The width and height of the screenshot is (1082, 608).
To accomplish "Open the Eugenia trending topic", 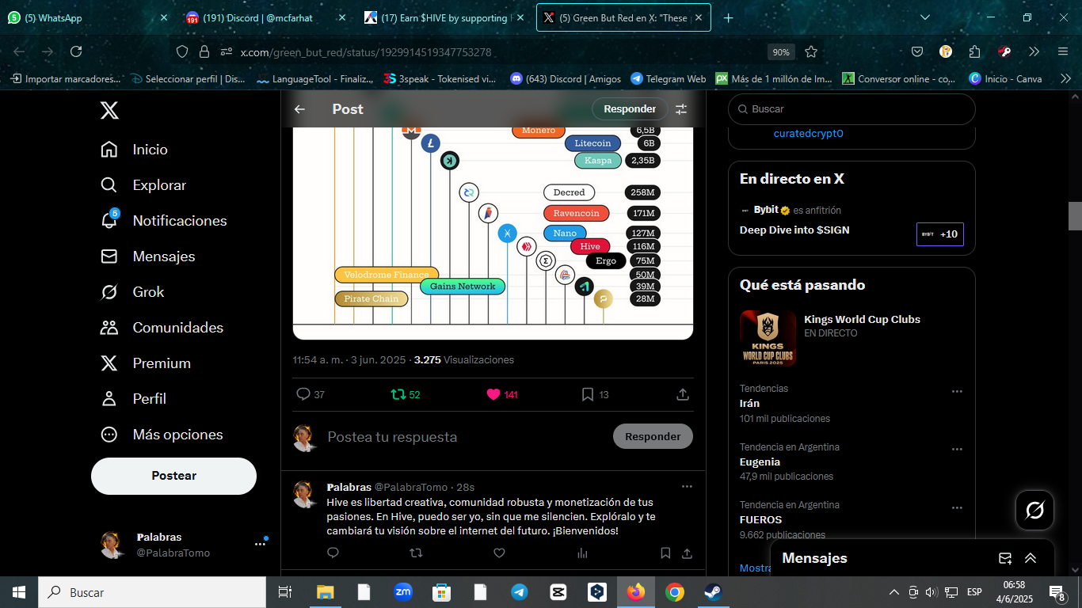I will (x=760, y=462).
